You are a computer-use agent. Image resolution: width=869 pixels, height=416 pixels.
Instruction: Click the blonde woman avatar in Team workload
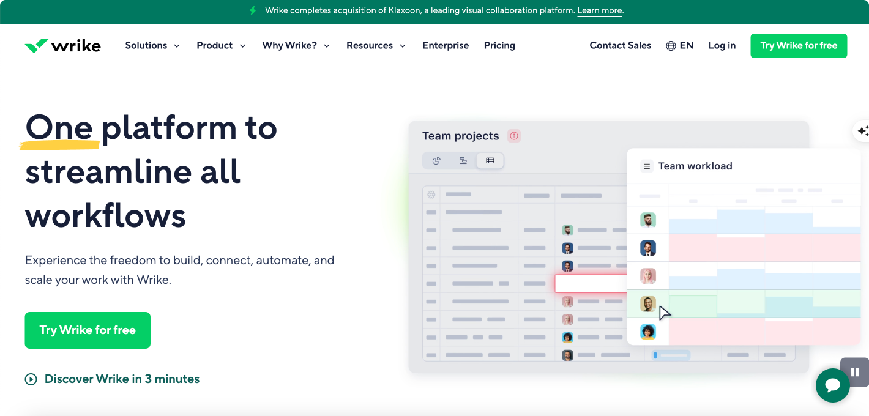tap(648, 276)
